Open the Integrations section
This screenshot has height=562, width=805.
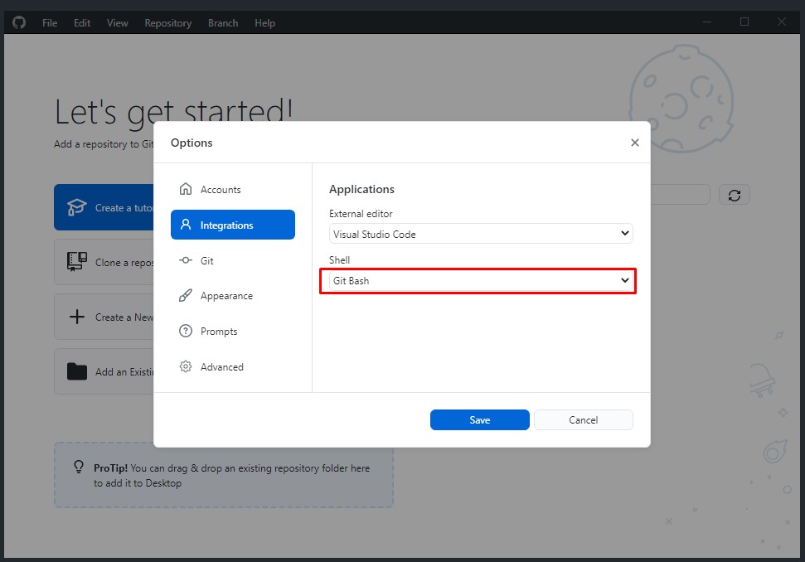[x=233, y=225]
